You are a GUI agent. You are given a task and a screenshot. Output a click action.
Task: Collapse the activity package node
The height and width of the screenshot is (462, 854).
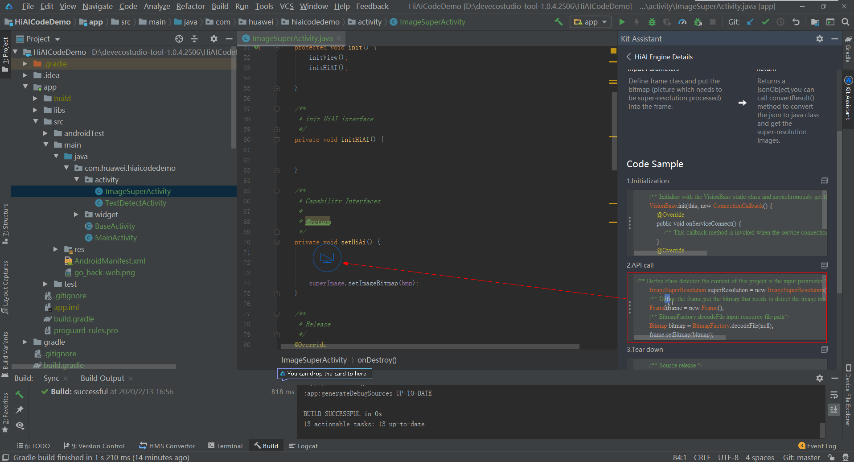[x=77, y=180]
